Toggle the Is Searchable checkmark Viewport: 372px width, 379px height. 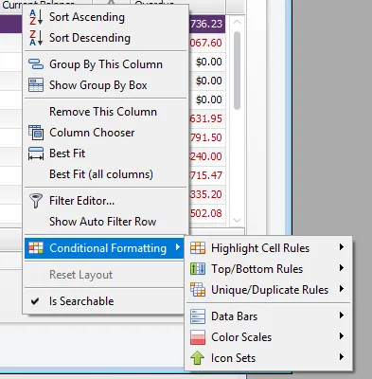click(x=35, y=301)
